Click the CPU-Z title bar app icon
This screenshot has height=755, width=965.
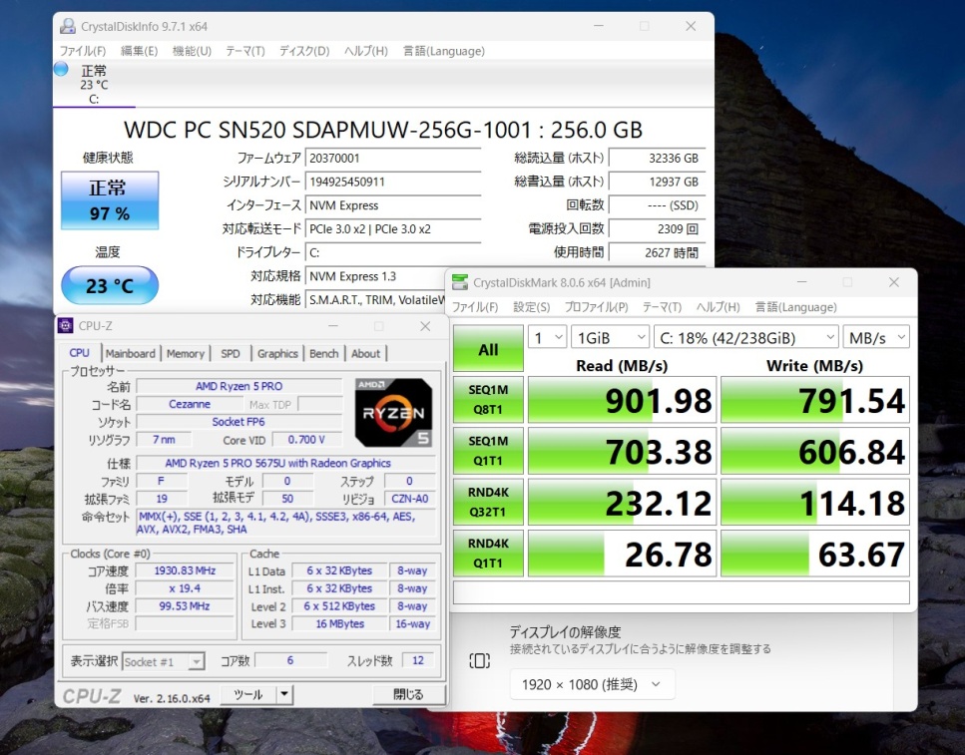[65, 325]
